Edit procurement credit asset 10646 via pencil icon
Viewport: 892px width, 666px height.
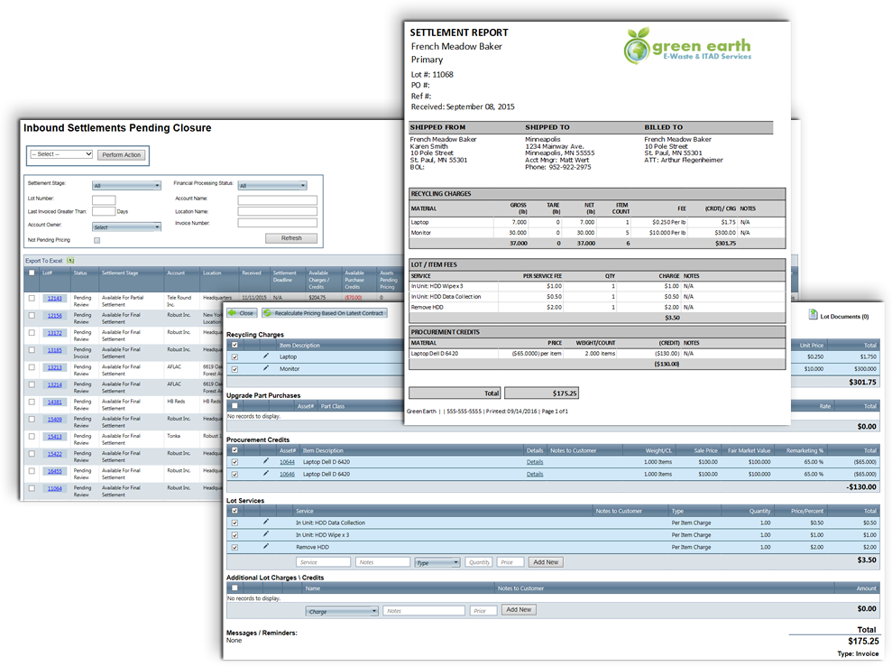[266, 473]
